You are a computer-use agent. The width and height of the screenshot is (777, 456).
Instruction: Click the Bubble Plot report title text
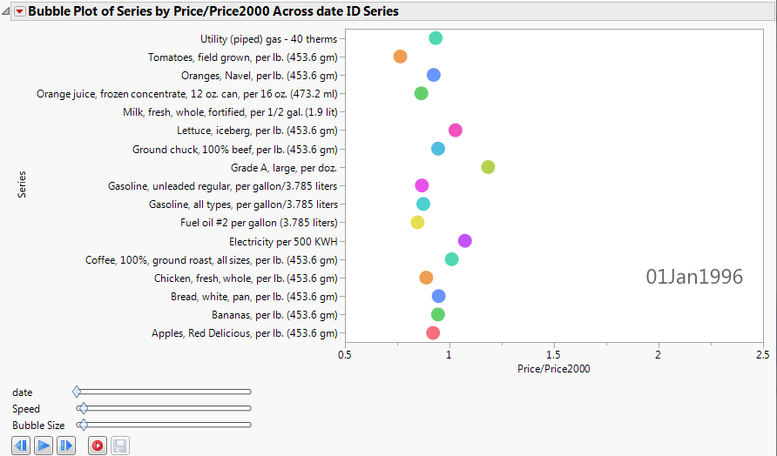coord(213,12)
